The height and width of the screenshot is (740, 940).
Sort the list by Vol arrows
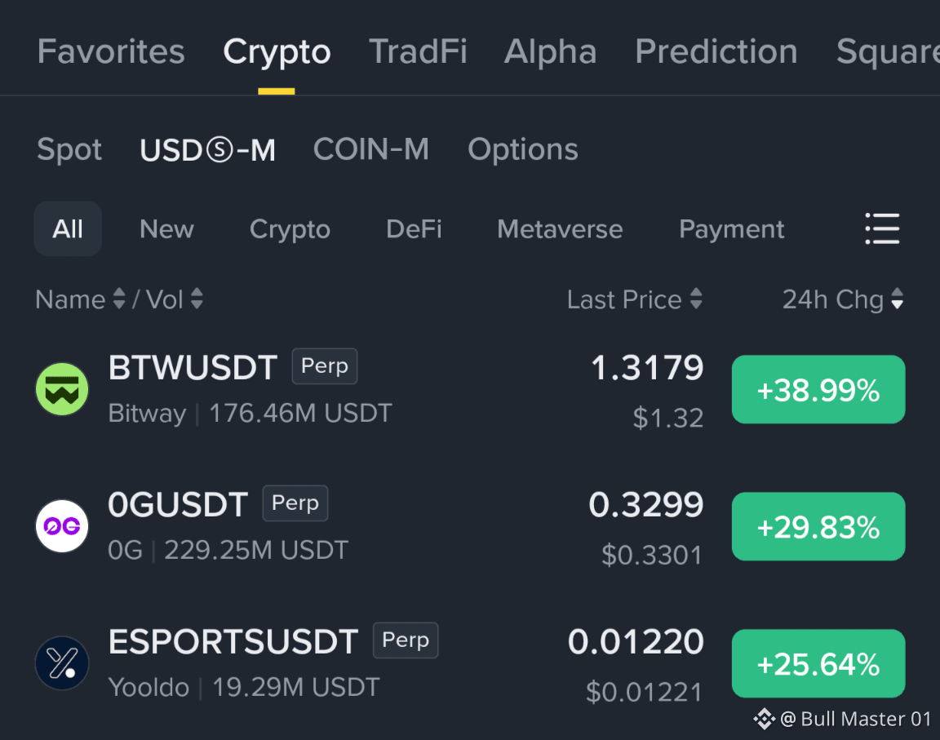[x=197, y=299]
